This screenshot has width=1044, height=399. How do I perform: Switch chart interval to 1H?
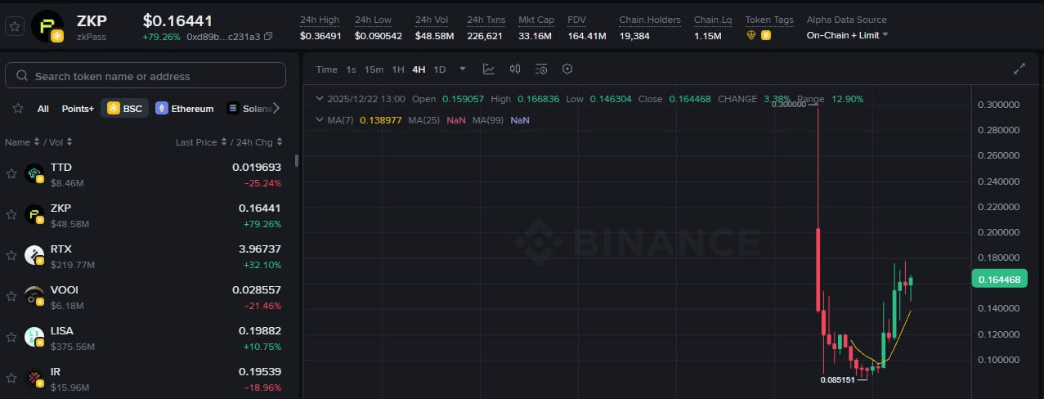[398, 69]
